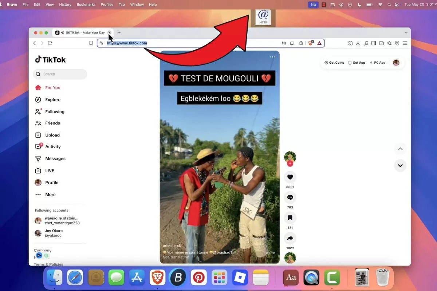The image size is (437, 291).
Task: Open the video comments bubble icon
Action: tap(290, 198)
